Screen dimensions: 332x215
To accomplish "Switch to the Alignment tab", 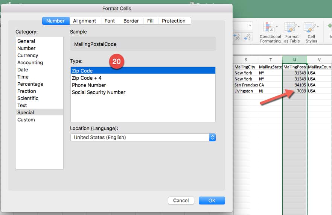I will [x=84, y=21].
